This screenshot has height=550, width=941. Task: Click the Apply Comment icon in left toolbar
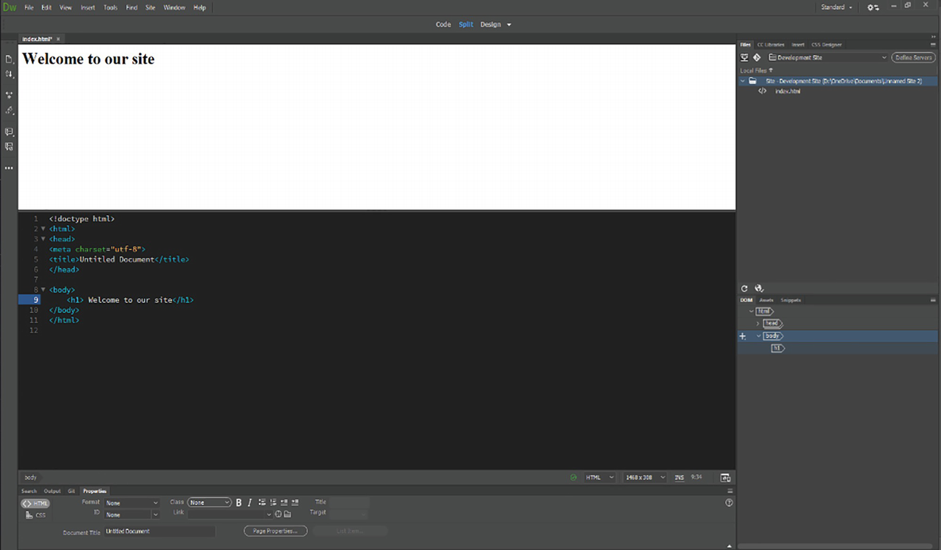pyautogui.click(x=9, y=132)
